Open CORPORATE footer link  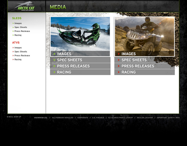pos(83,117)
